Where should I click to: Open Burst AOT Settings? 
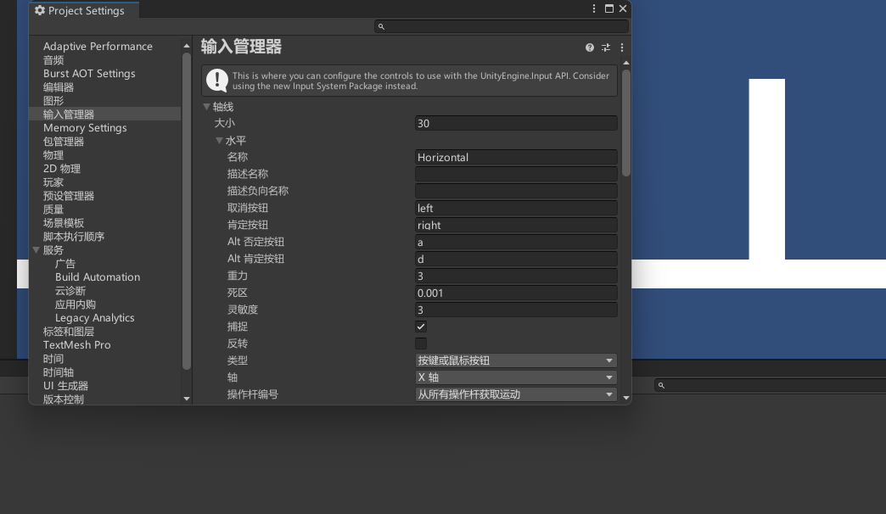[89, 74]
